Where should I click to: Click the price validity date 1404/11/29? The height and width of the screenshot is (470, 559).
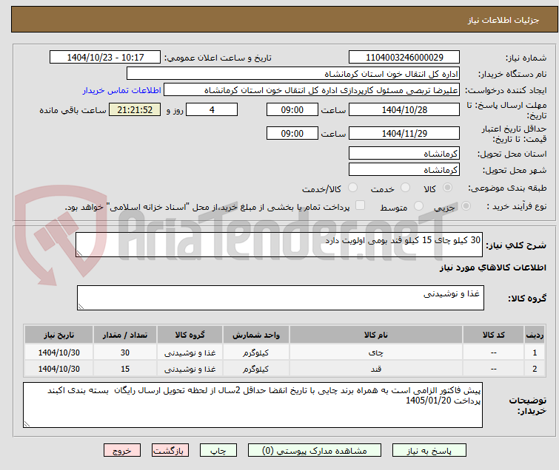pyautogui.click(x=404, y=133)
